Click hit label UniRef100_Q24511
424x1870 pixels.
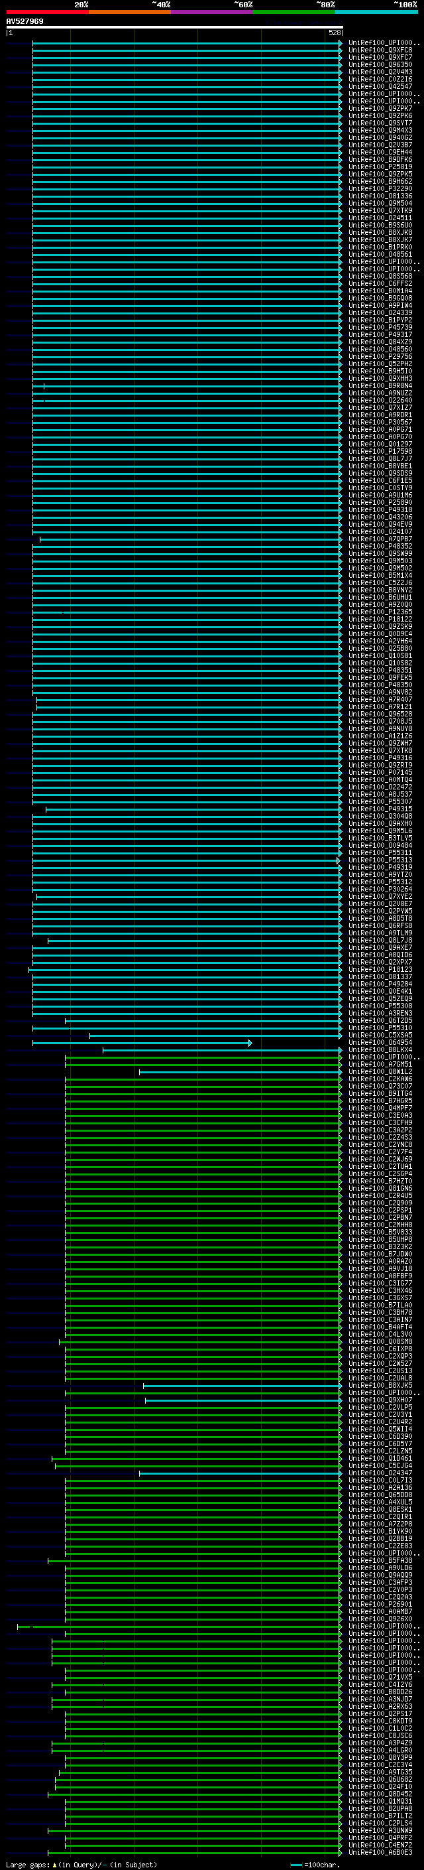(380, 218)
